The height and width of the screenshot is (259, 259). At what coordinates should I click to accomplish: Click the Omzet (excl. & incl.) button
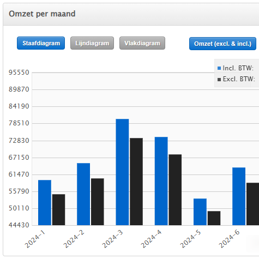point(222,44)
